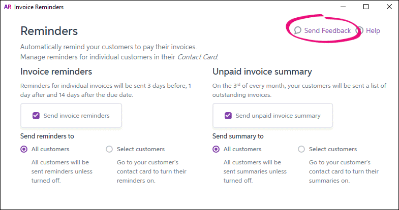Select All customers for reminders

tap(24, 149)
